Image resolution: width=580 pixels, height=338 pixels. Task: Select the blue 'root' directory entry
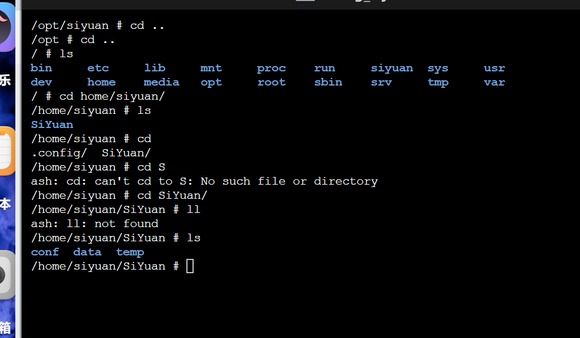(x=271, y=82)
